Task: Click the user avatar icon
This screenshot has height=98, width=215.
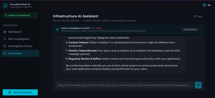Action: [204, 5]
